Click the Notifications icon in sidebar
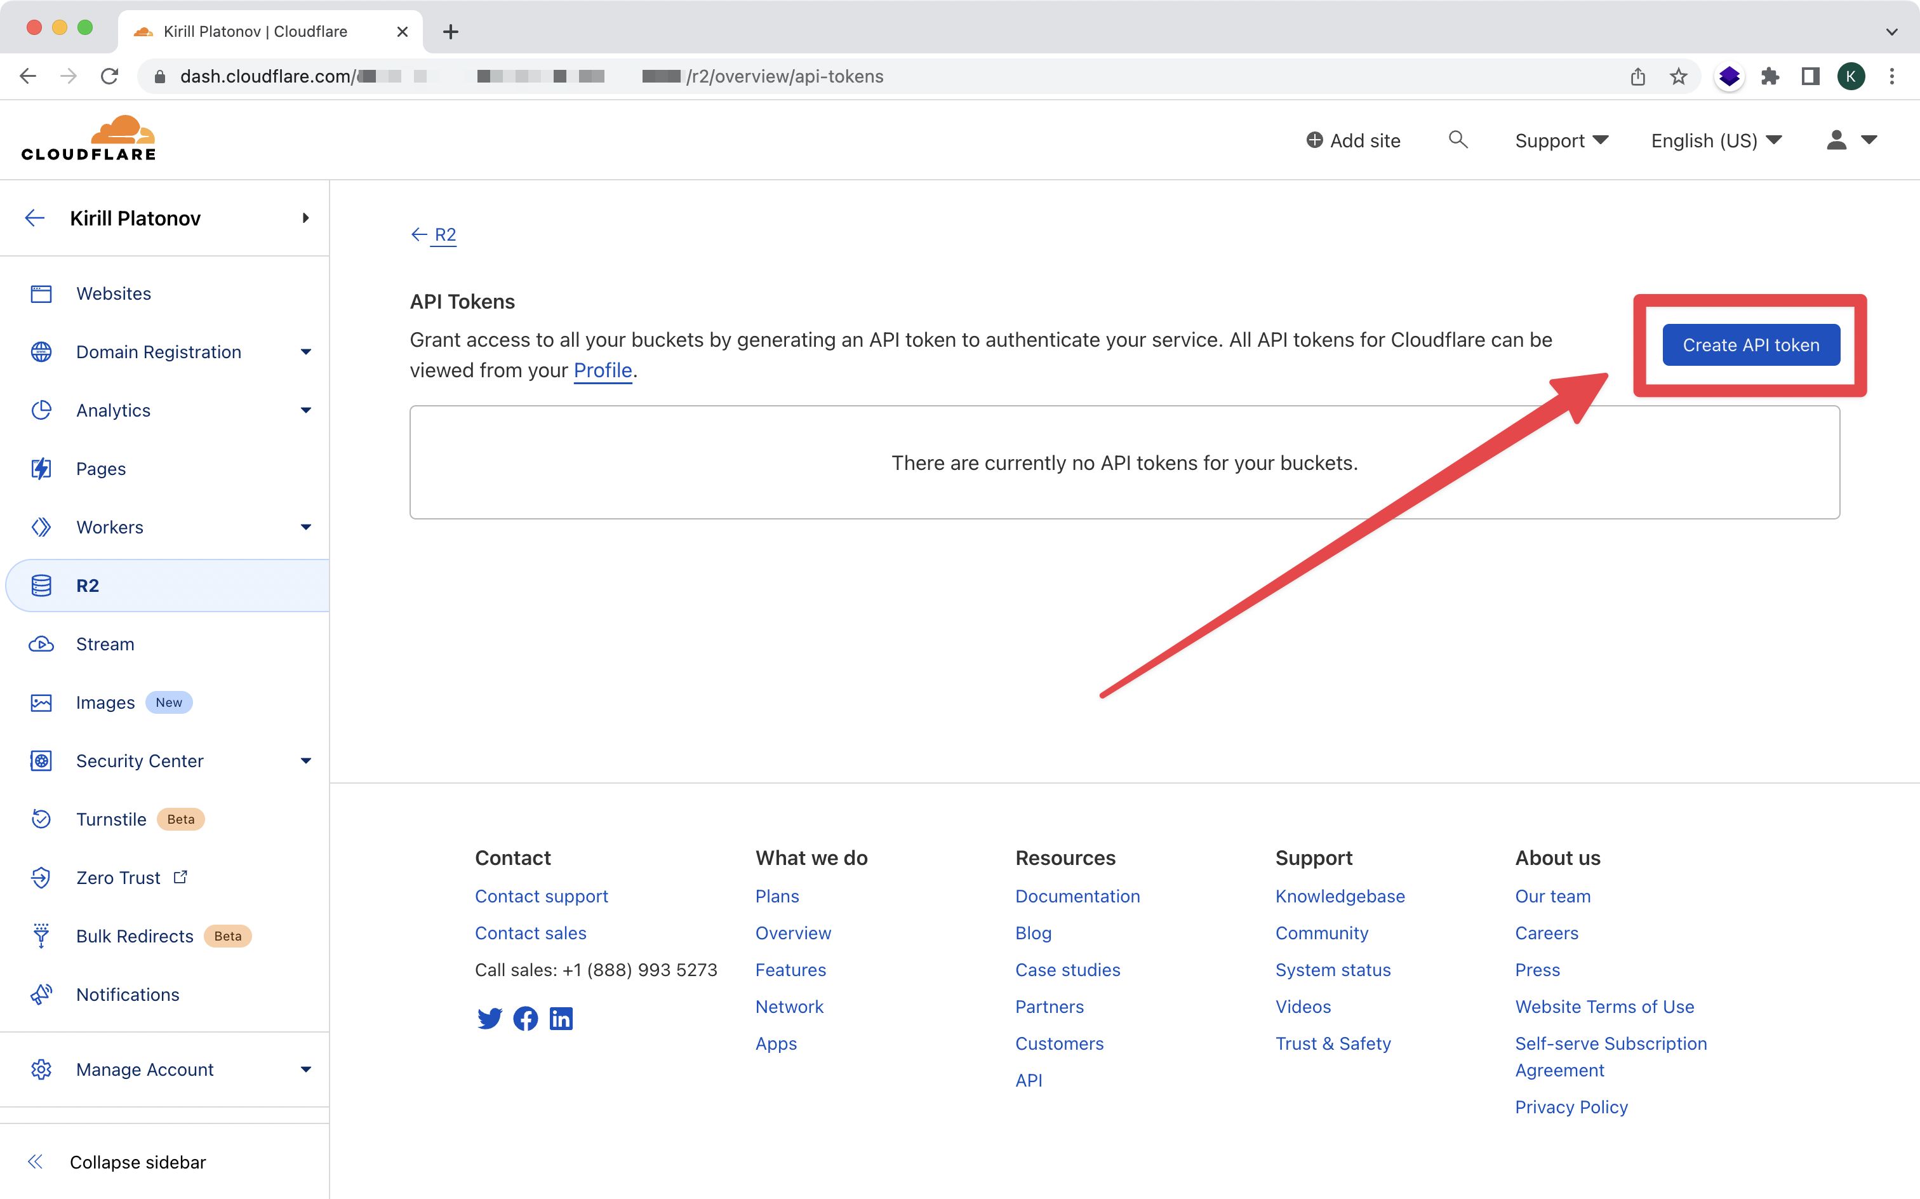Viewport: 1920px width, 1199px height. [x=43, y=993]
